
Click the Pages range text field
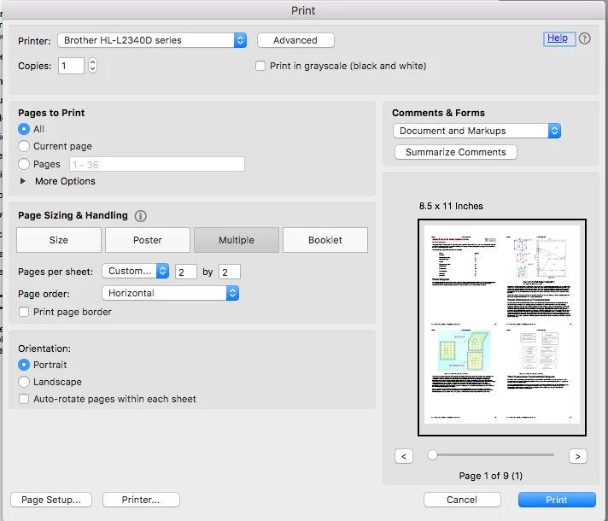[157, 164]
